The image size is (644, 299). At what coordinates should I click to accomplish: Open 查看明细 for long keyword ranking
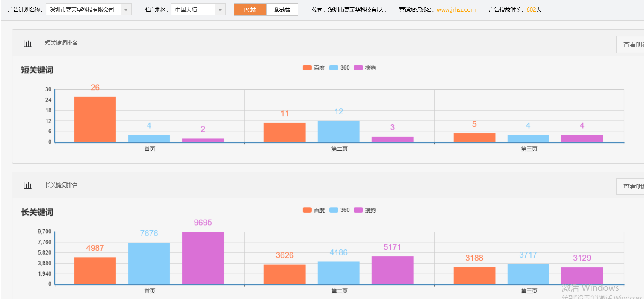[x=631, y=187]
